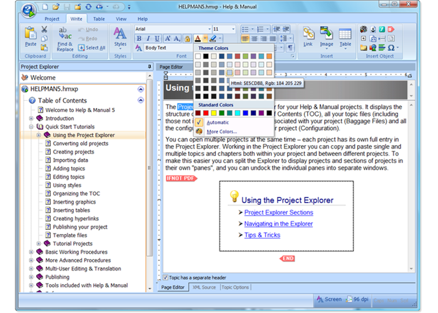Center align the paragraph
Image resolution: width=438 pixels, height=313 pixels.
coord(254,39)
